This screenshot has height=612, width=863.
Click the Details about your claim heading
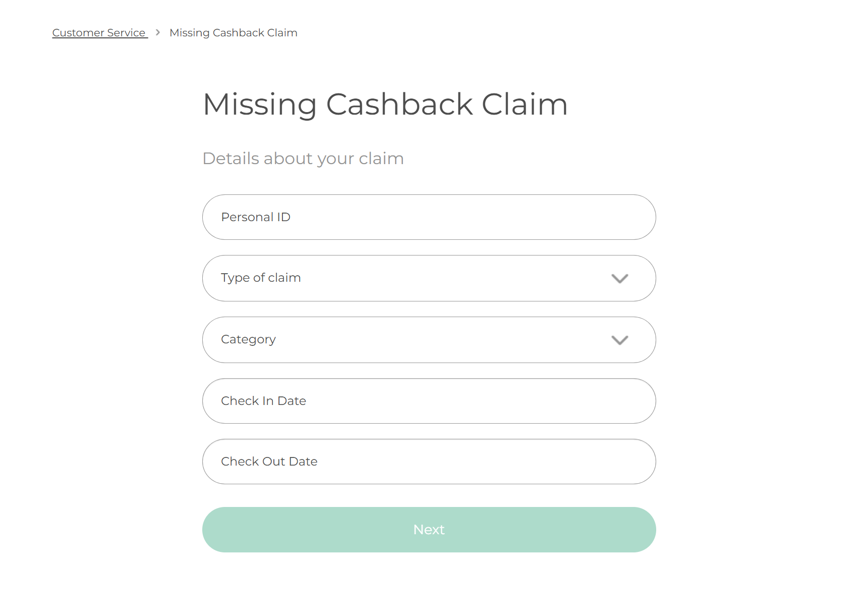(303, 158)
